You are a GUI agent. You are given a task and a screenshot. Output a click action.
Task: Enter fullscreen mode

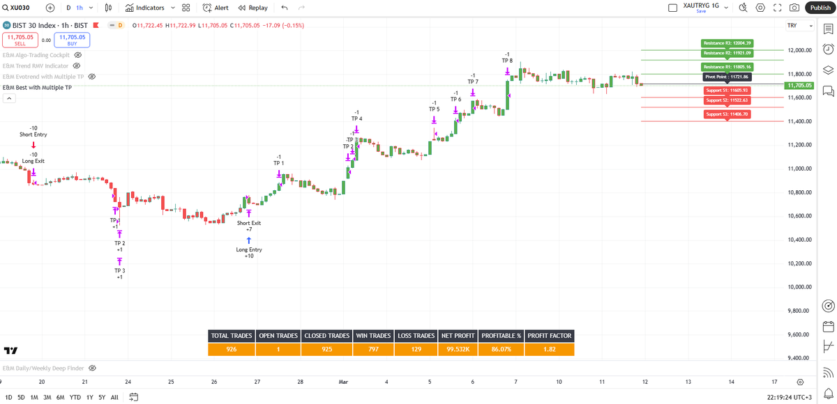coord(777,8)
